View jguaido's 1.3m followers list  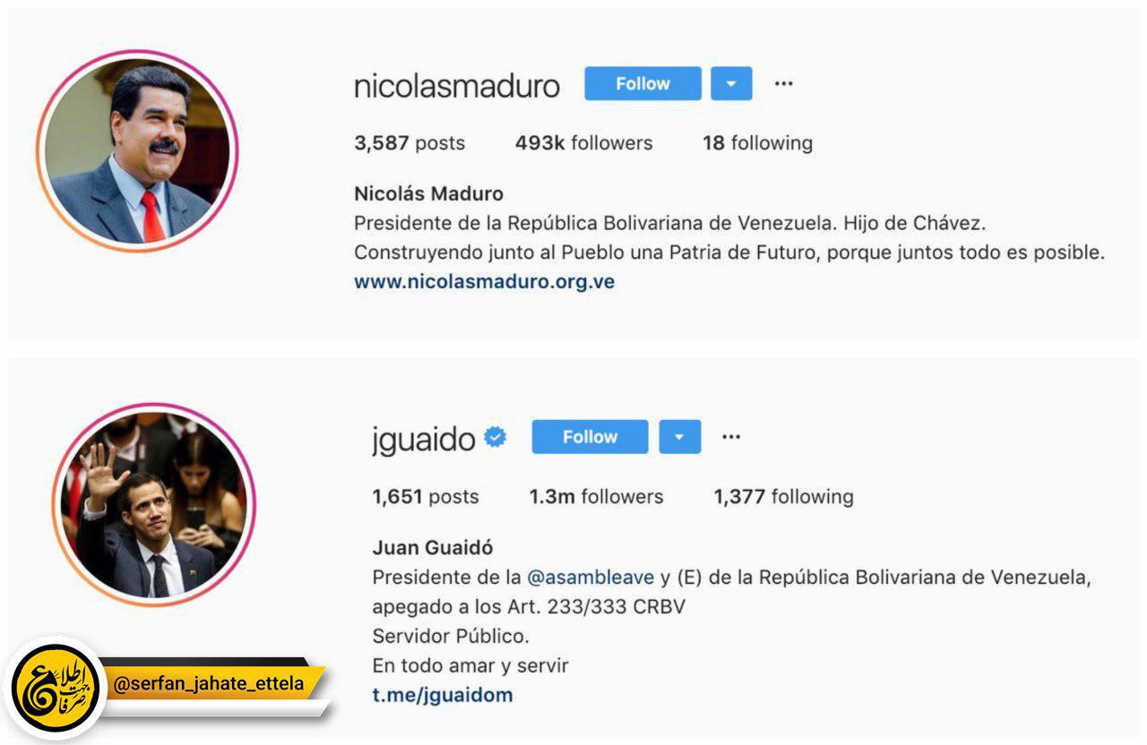click(x=596, y=497)
